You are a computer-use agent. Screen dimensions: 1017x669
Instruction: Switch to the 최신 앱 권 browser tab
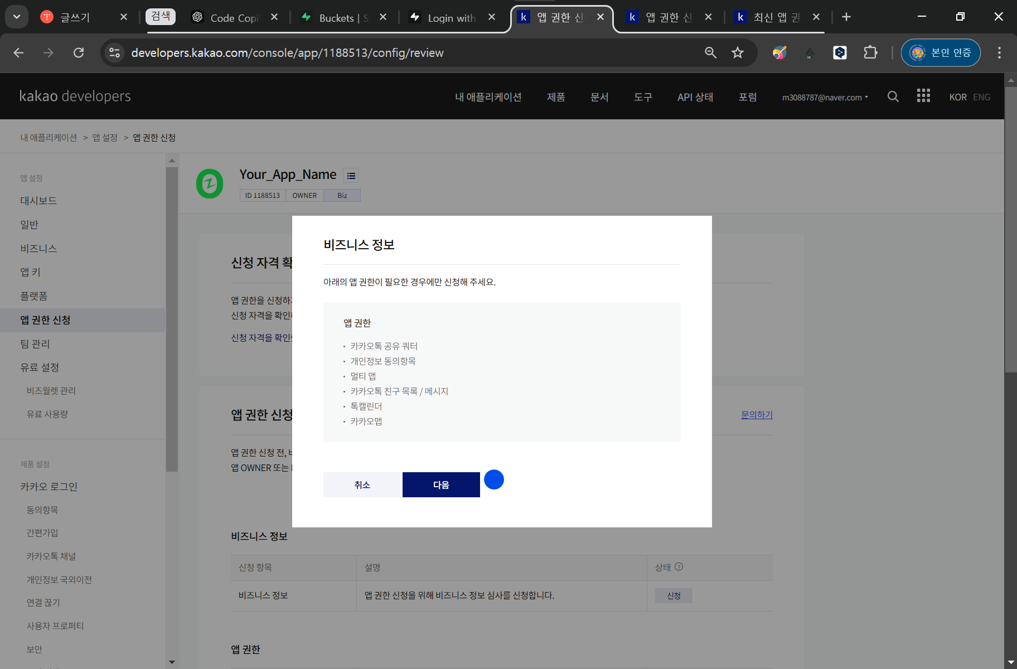click(776, 17)
